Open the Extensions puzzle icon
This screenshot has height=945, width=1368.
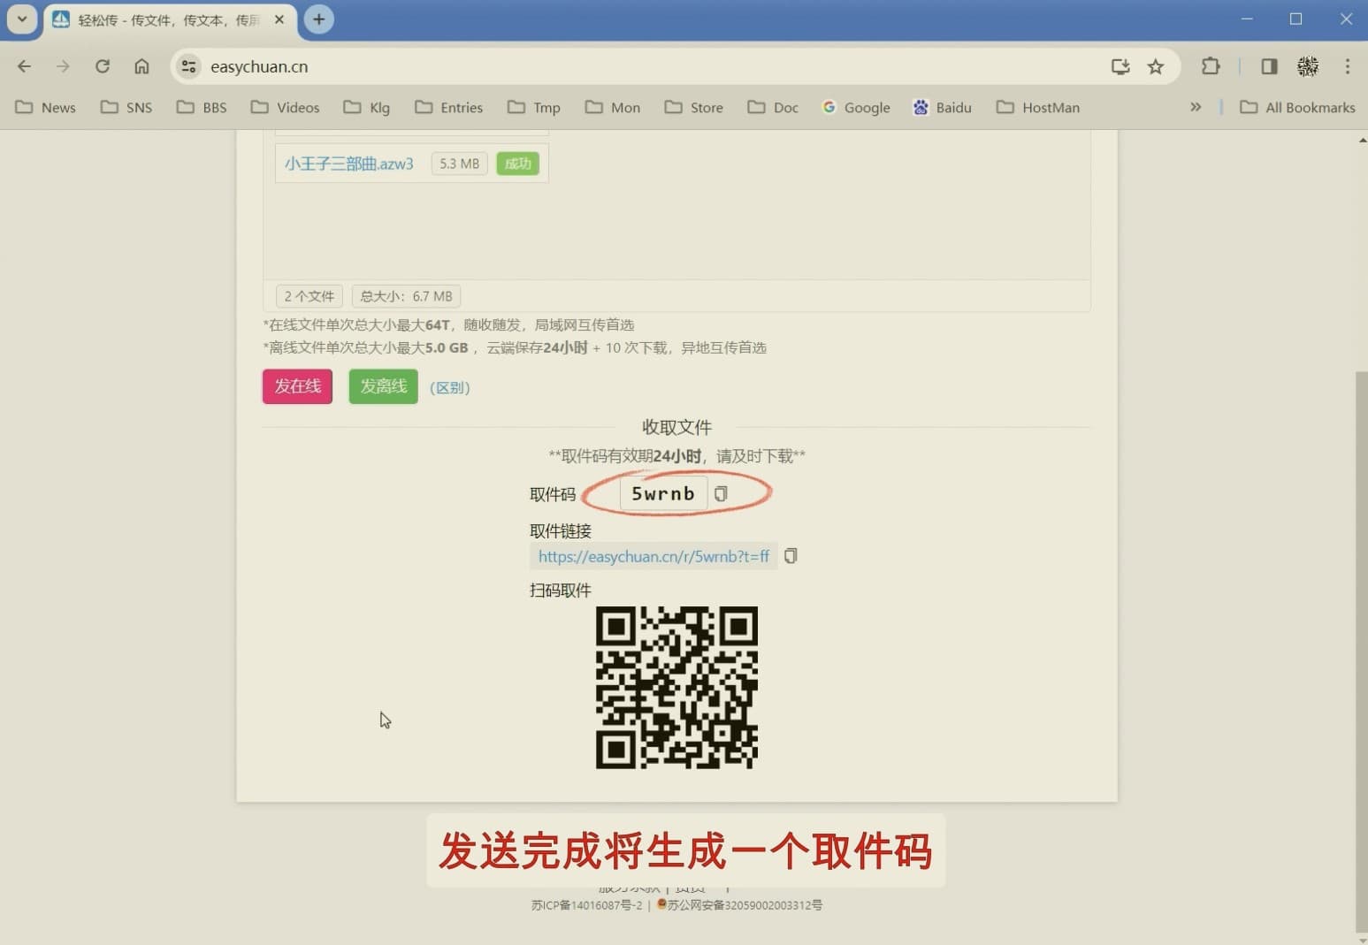1211,66
